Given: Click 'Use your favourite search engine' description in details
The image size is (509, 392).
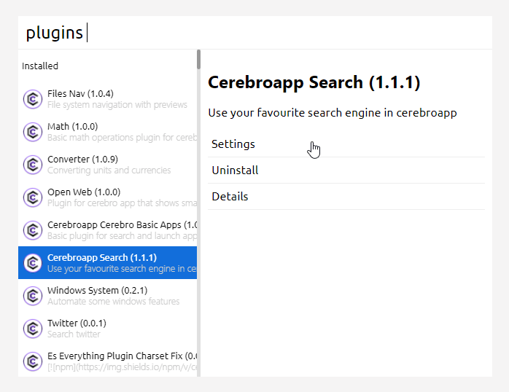Looking at the screenshot, I should [x=333, y=113].
